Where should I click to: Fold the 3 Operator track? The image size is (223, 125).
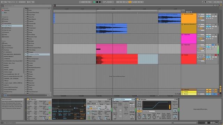point(182,35)
